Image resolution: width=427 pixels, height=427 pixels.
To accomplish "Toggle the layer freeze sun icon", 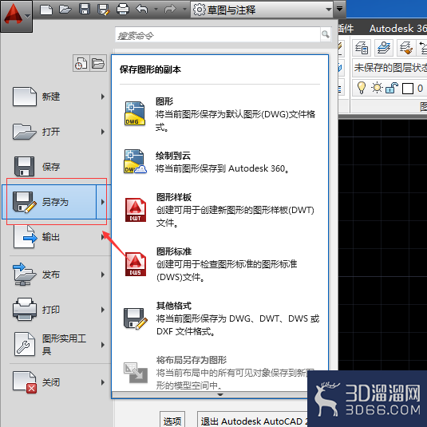I will pyautogui.click(x=377, y=88).
